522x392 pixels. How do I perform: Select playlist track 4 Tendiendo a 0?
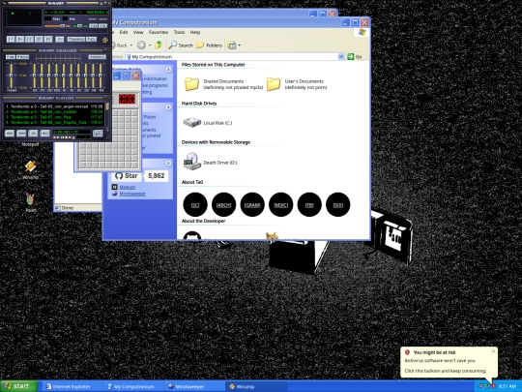point(54,122)
